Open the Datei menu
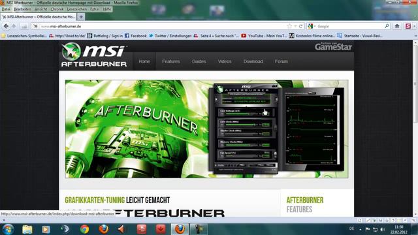418x235 pixels. 6,9
